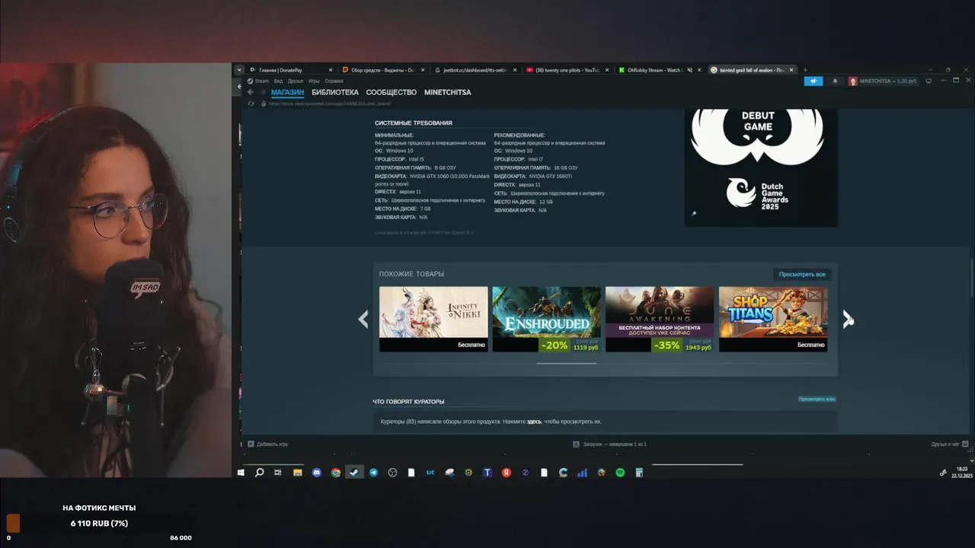The height and width of the screenshot is (548, 975).
Task: Open the Dune Awakening game card
Action: click(x=660, y=319)
